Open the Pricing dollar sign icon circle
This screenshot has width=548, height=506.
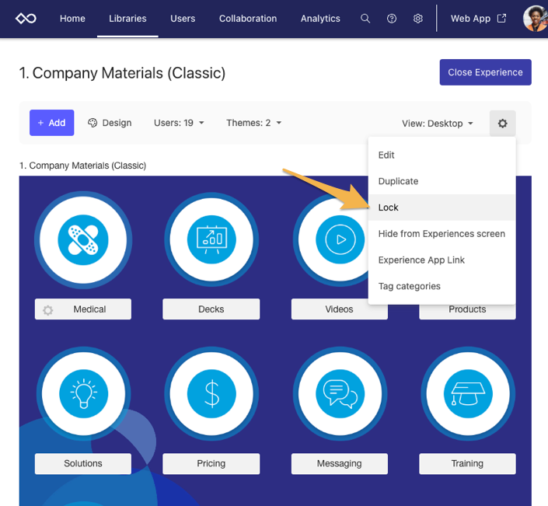(x=211, y=394)
